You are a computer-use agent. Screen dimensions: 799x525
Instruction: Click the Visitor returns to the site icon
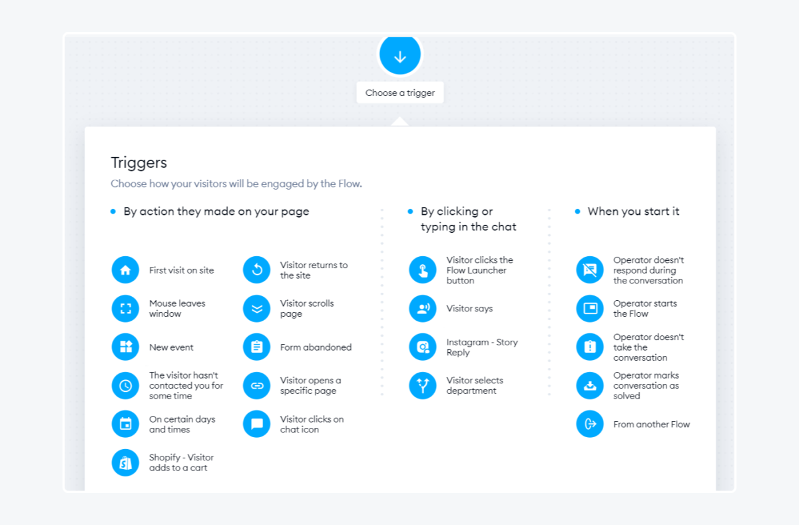click(x=257, y=269)
